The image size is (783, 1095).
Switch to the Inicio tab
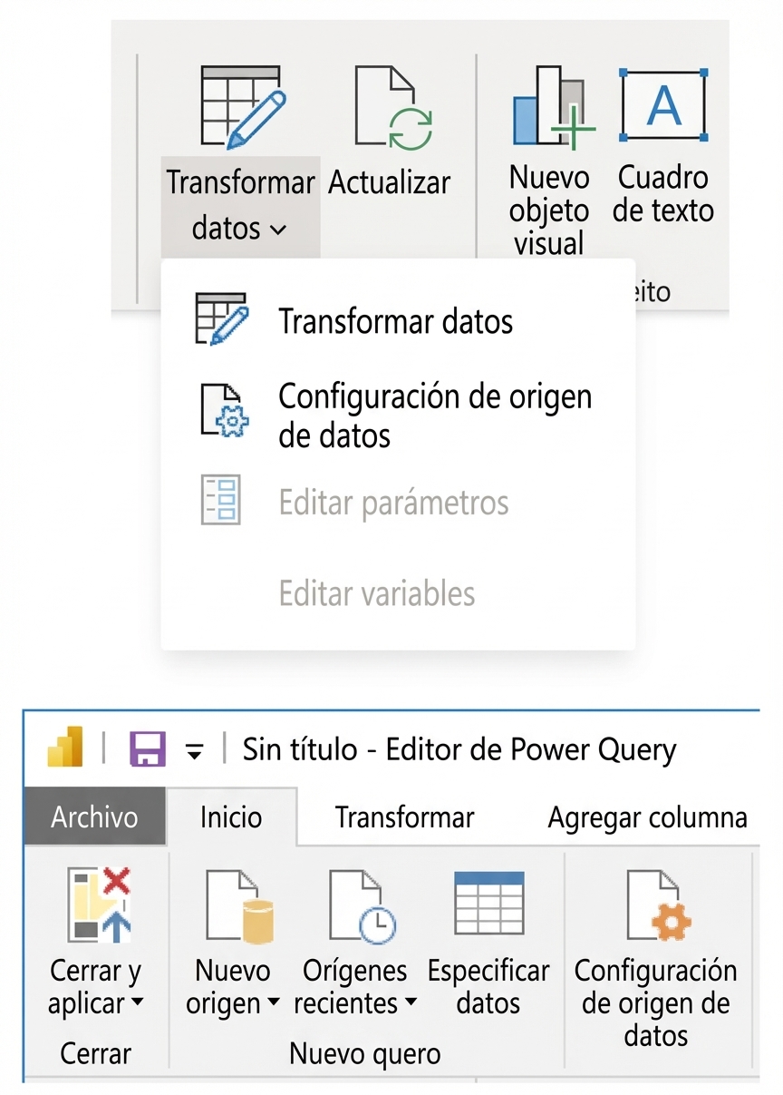coord(231,816)
